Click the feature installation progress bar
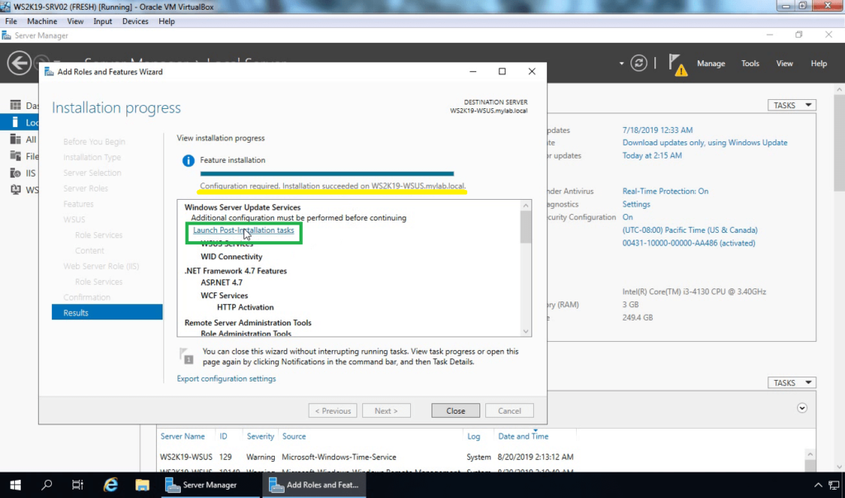 (327, 173)
